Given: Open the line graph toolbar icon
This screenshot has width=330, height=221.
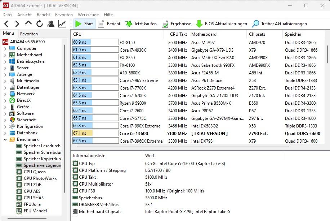Looking at the screenshot, I should pyautogui.click(x=62, y=24).
